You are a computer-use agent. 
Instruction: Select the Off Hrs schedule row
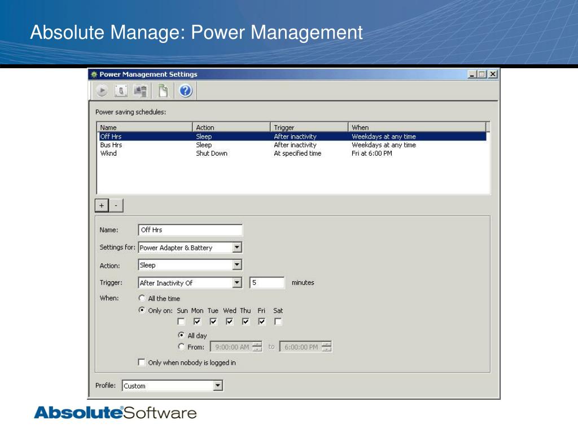292,136
